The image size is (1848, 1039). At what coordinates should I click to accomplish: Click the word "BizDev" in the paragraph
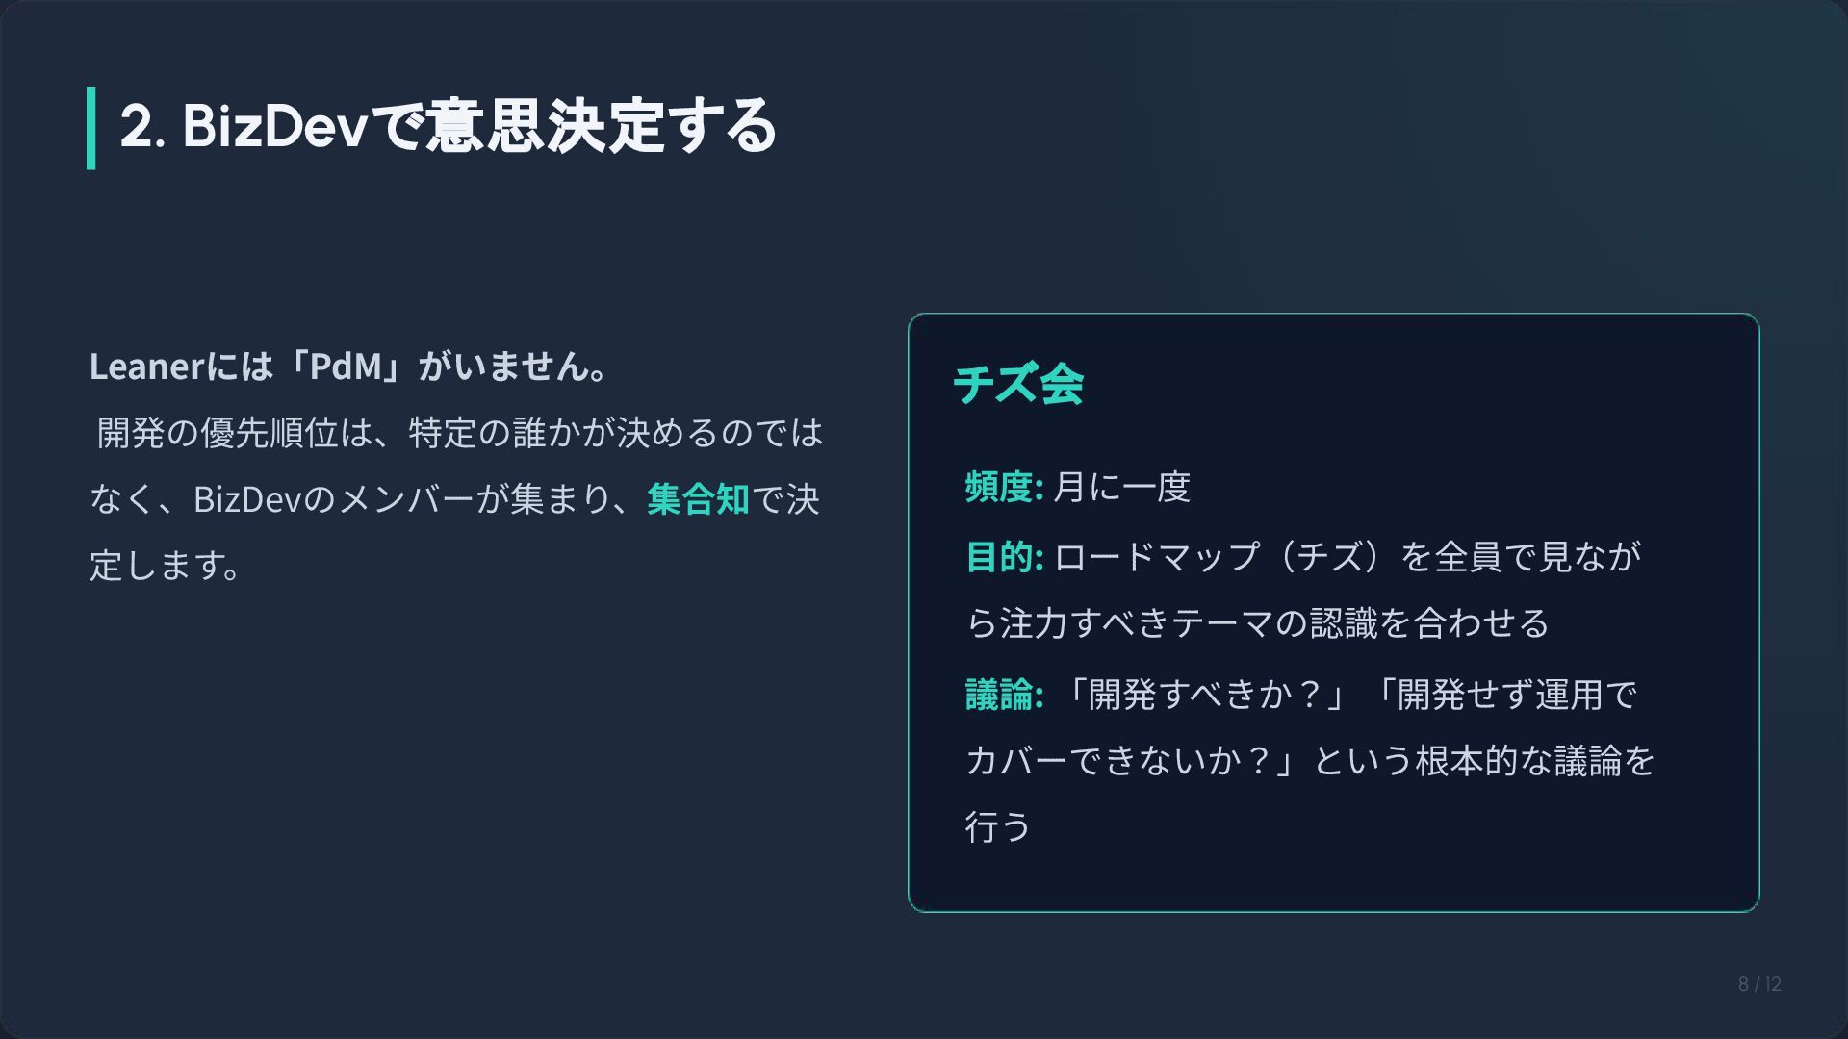(x=247, y=499)
